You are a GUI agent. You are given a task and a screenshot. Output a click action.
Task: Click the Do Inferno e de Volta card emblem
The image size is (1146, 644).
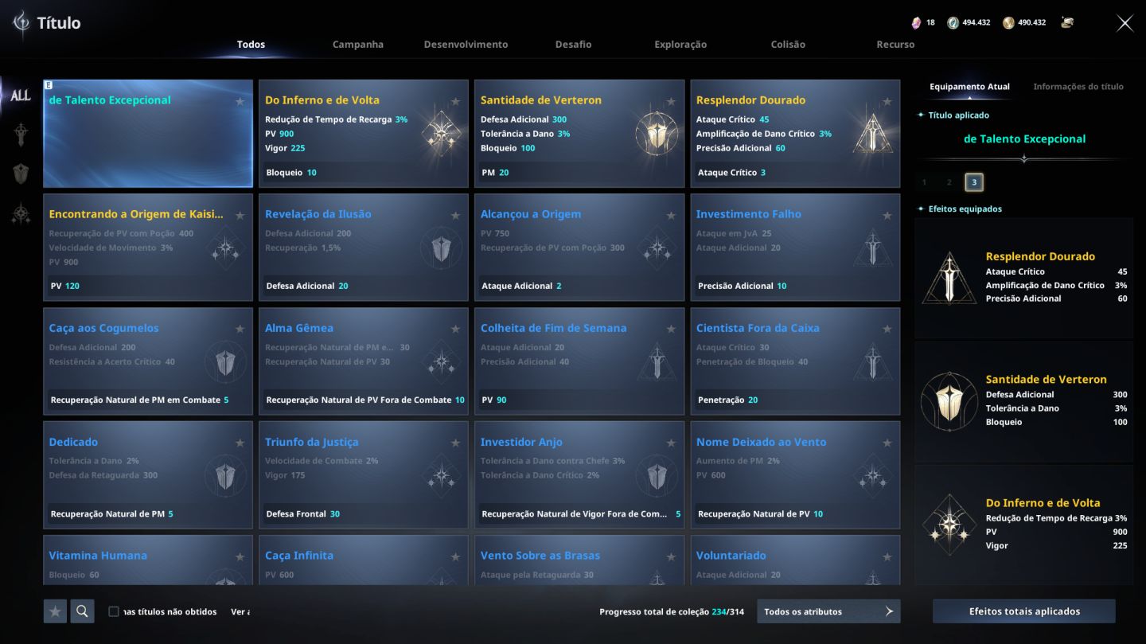442,132
